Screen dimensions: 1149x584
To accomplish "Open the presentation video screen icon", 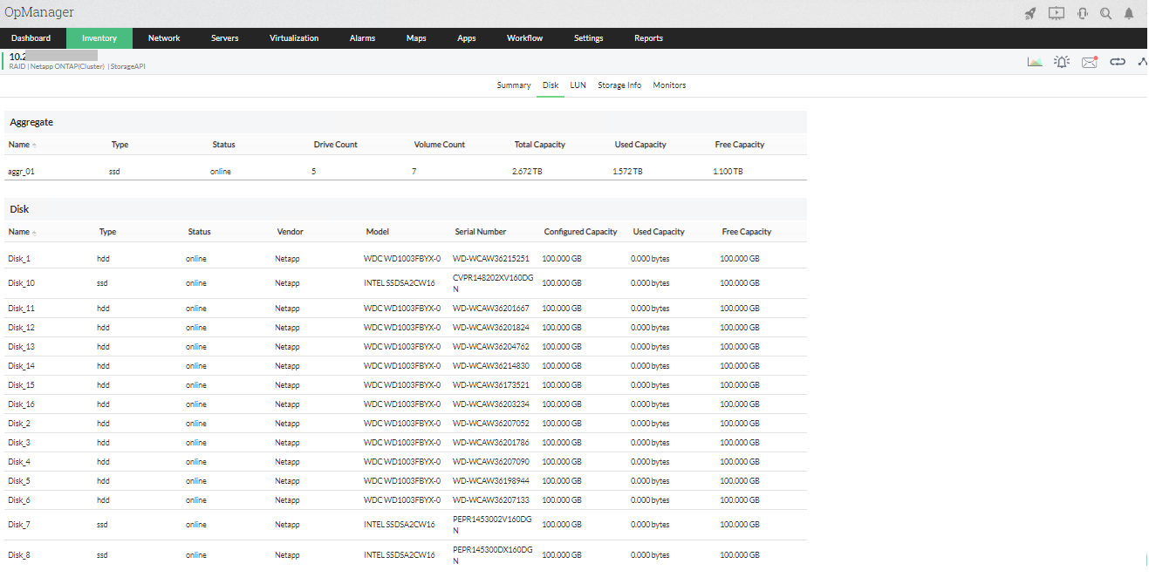I will click(x=1057, y=13).
